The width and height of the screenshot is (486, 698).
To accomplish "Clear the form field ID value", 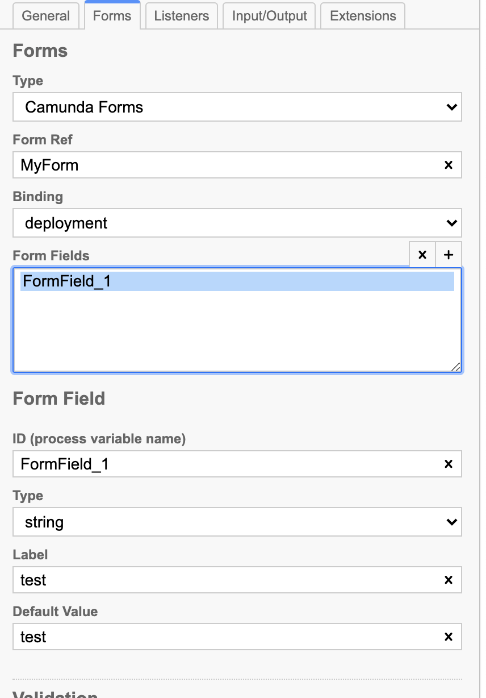I will click(448, 464).
